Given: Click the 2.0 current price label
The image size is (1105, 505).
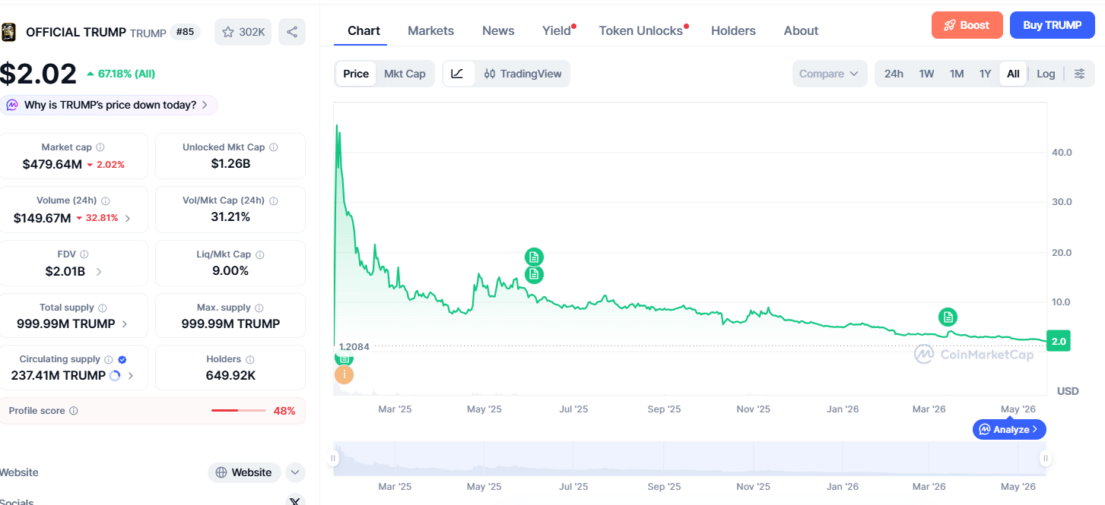Looking at the screenshot, I should coord(1059,342).
